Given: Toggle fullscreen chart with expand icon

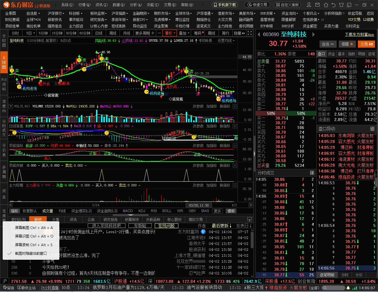Looking at the screenshot, I should (250, 33).
